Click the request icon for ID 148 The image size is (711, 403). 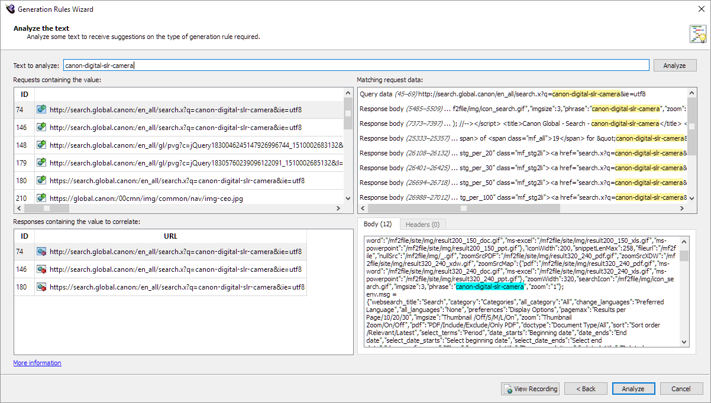41,145
